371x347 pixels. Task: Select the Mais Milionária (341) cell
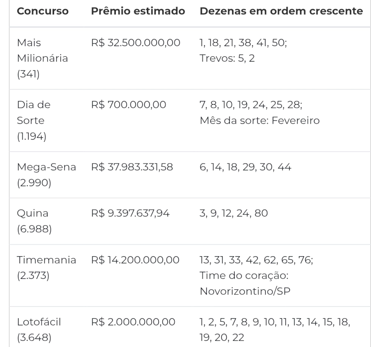click(42, 58)
